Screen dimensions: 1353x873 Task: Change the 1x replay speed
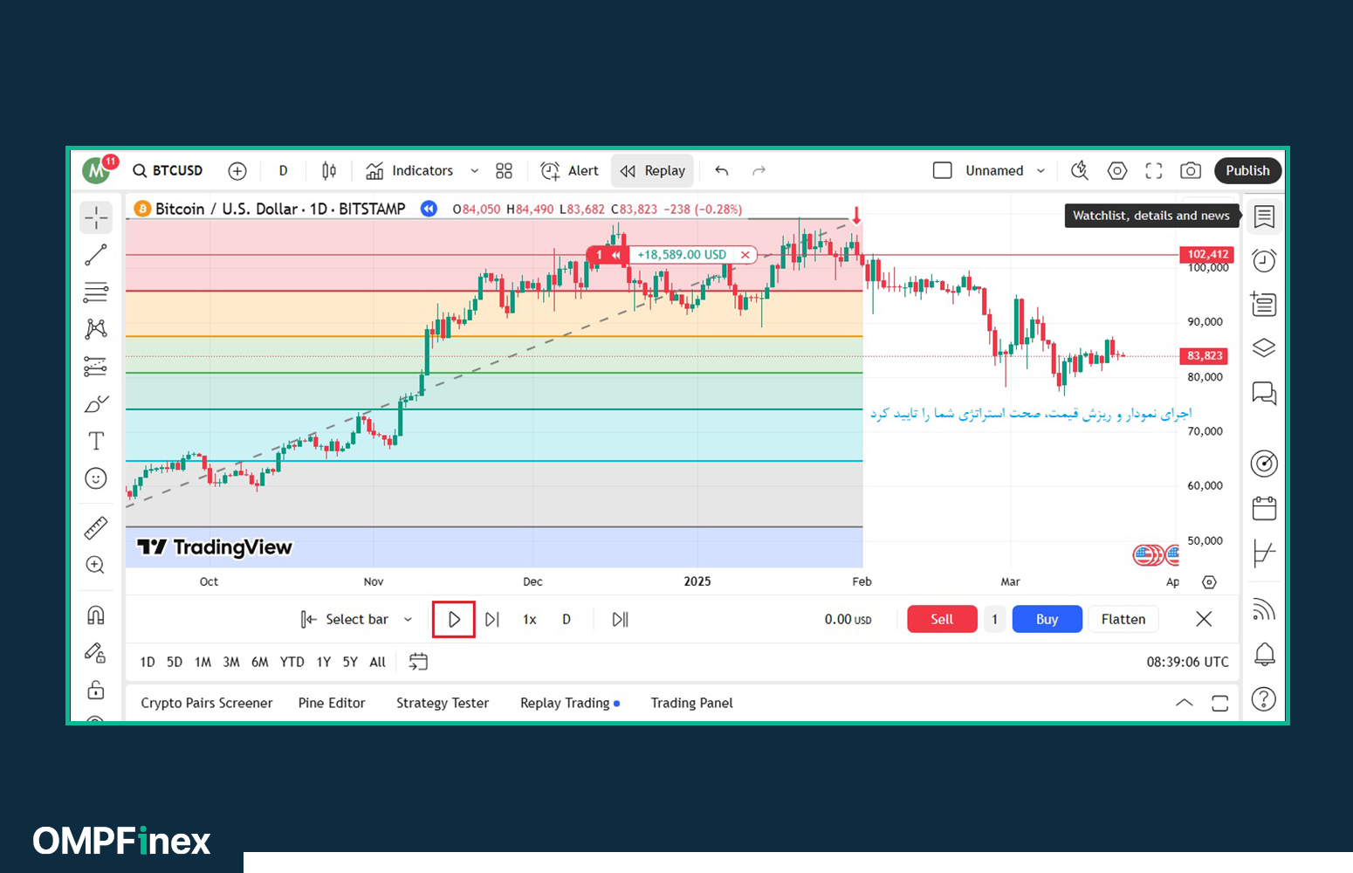tap(530, 619)
